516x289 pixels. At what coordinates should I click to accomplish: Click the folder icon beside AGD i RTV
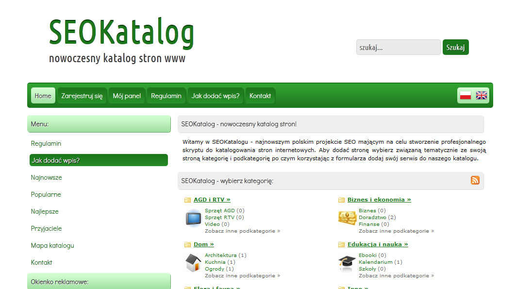187,200
